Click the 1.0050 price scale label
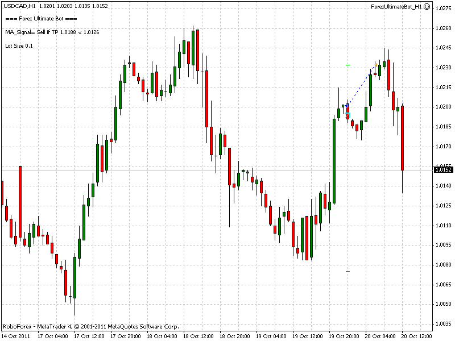 click(444, 304)
